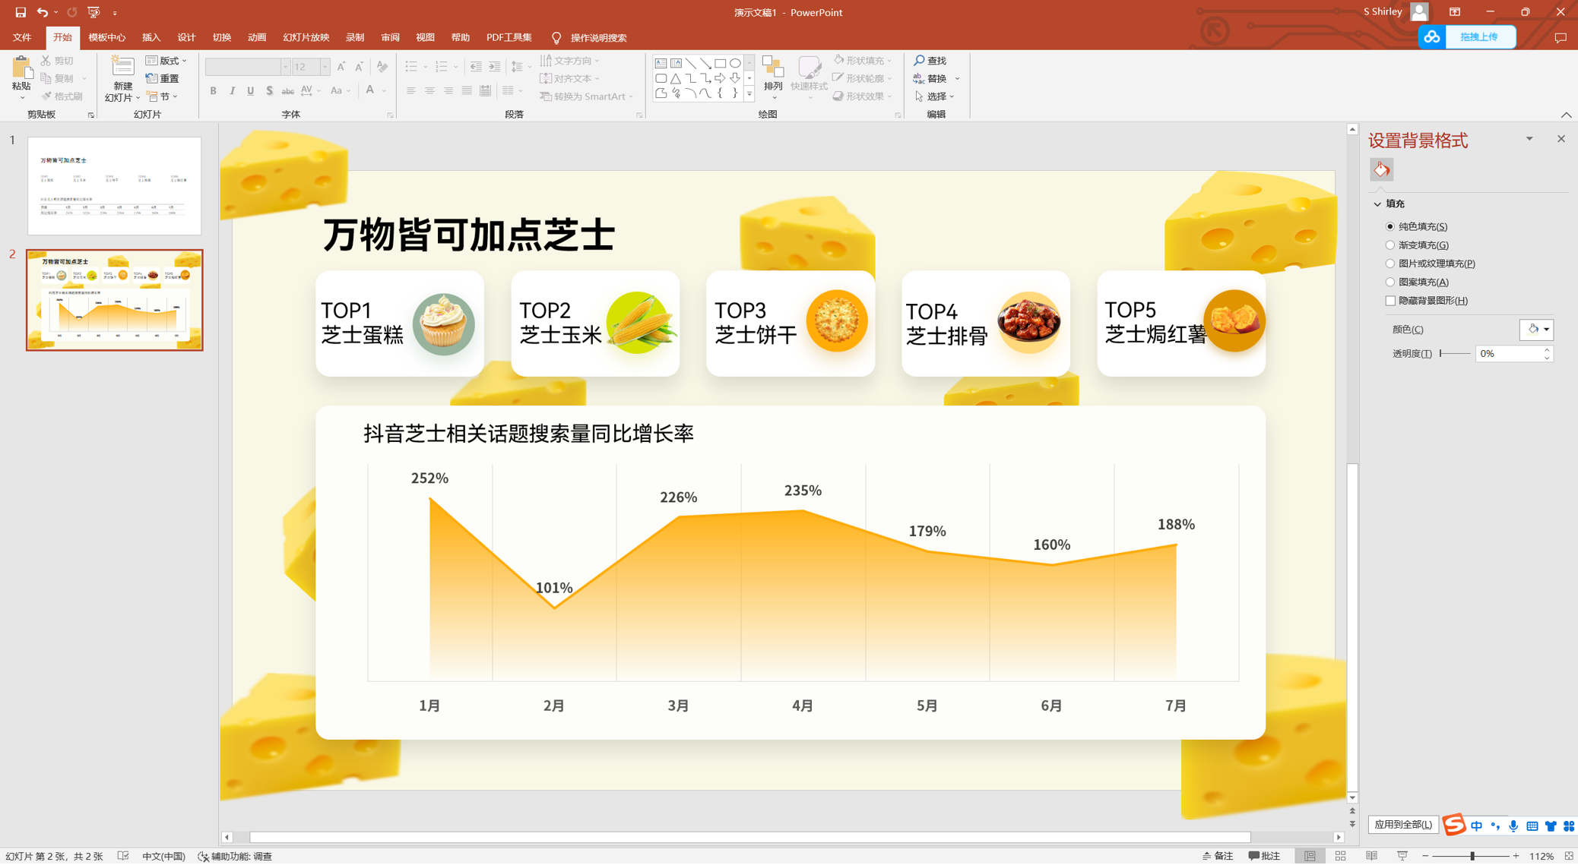Open the Insert ribbon tab

pyautogui.click(x=151, y=37)
